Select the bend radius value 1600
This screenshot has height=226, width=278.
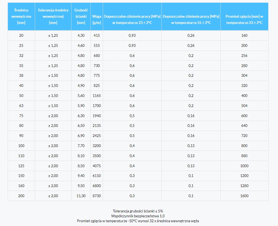[244, 196]
